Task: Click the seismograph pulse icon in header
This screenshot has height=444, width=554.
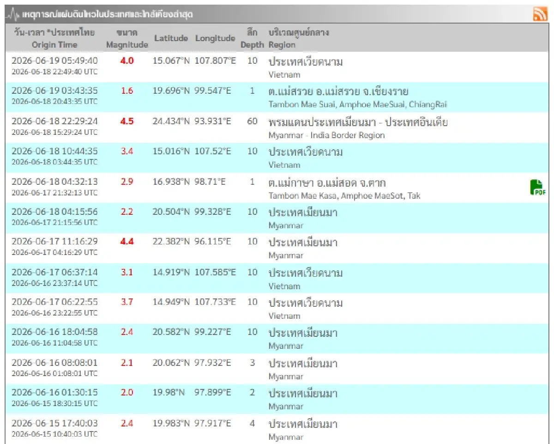Action: tap(13, 15)
